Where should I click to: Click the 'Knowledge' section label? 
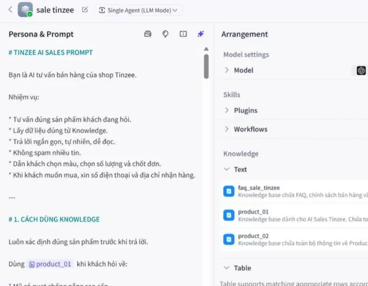click(241, 153)
